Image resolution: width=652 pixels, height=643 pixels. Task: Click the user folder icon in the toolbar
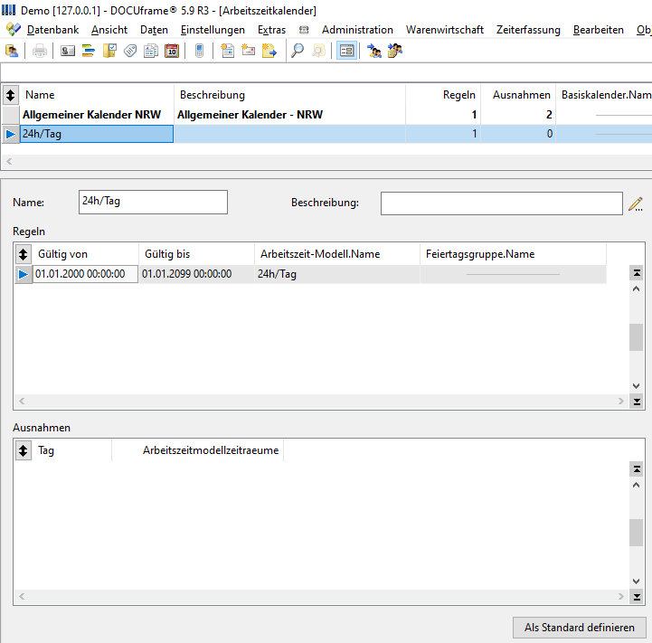point(12,52)
